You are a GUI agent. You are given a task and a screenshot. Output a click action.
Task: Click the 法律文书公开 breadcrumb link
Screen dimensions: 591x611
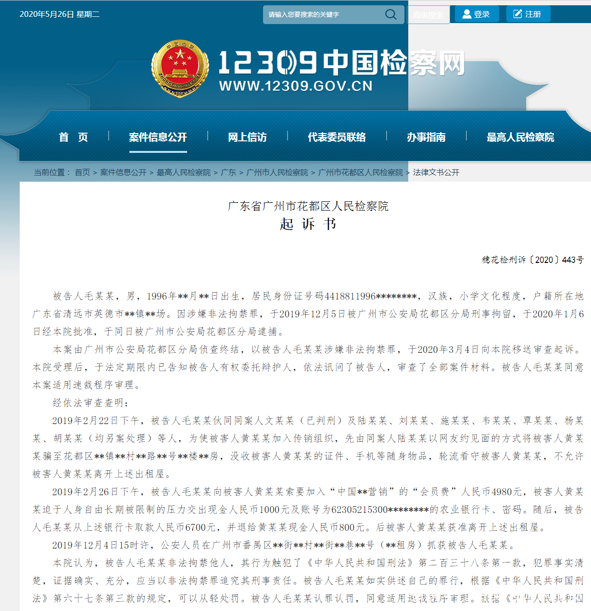(x=436, y=173)
